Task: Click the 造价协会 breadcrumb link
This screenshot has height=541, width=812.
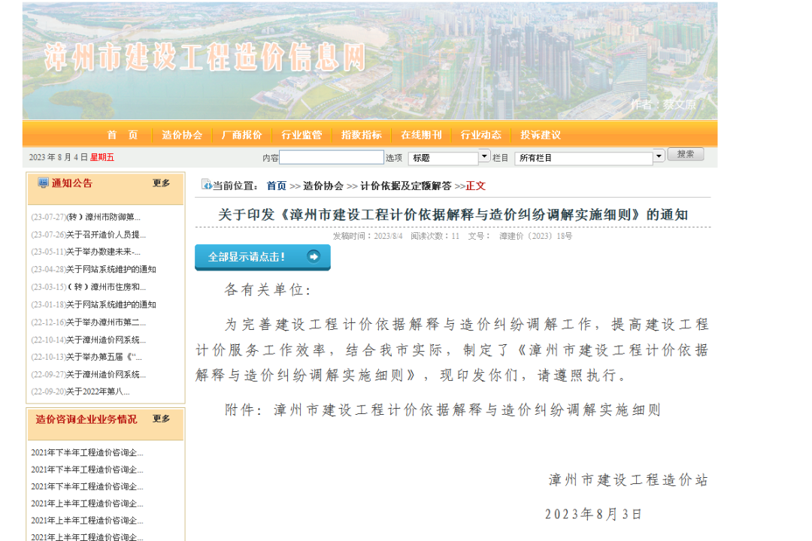Action: tap(323, 186)
